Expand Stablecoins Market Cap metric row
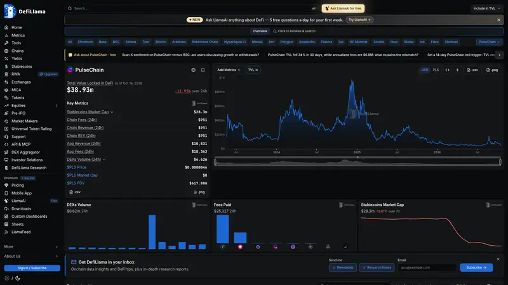The image size is (508, 285). 112,112
